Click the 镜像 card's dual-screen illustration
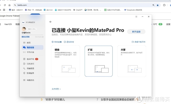Viewport: 171px width, 104px height. 68,69
